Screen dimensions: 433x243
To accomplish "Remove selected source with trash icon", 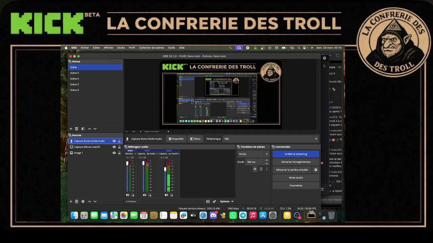I will pos(76,201).
